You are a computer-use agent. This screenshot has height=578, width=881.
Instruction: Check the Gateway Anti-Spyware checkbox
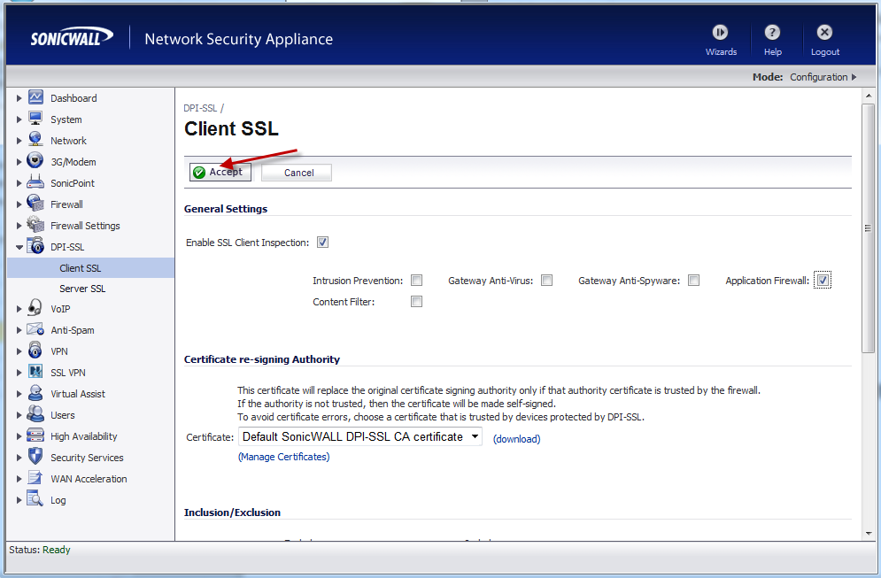(x=694, y=281)
